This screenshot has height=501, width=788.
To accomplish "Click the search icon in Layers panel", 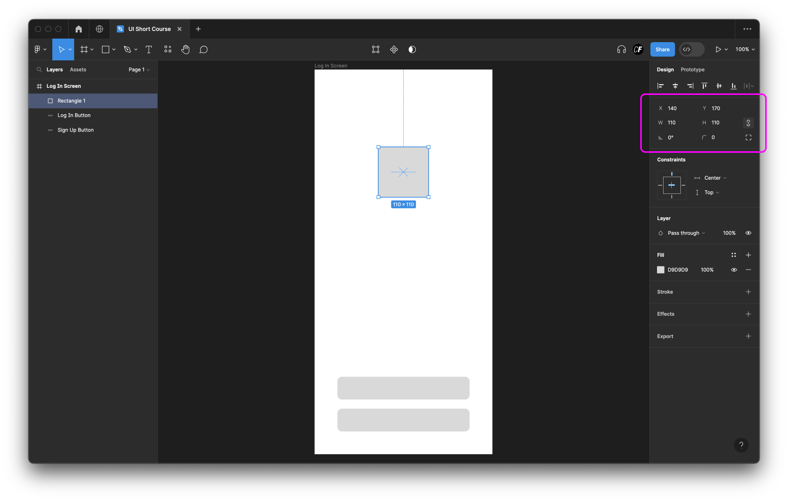I will (39, 70).
